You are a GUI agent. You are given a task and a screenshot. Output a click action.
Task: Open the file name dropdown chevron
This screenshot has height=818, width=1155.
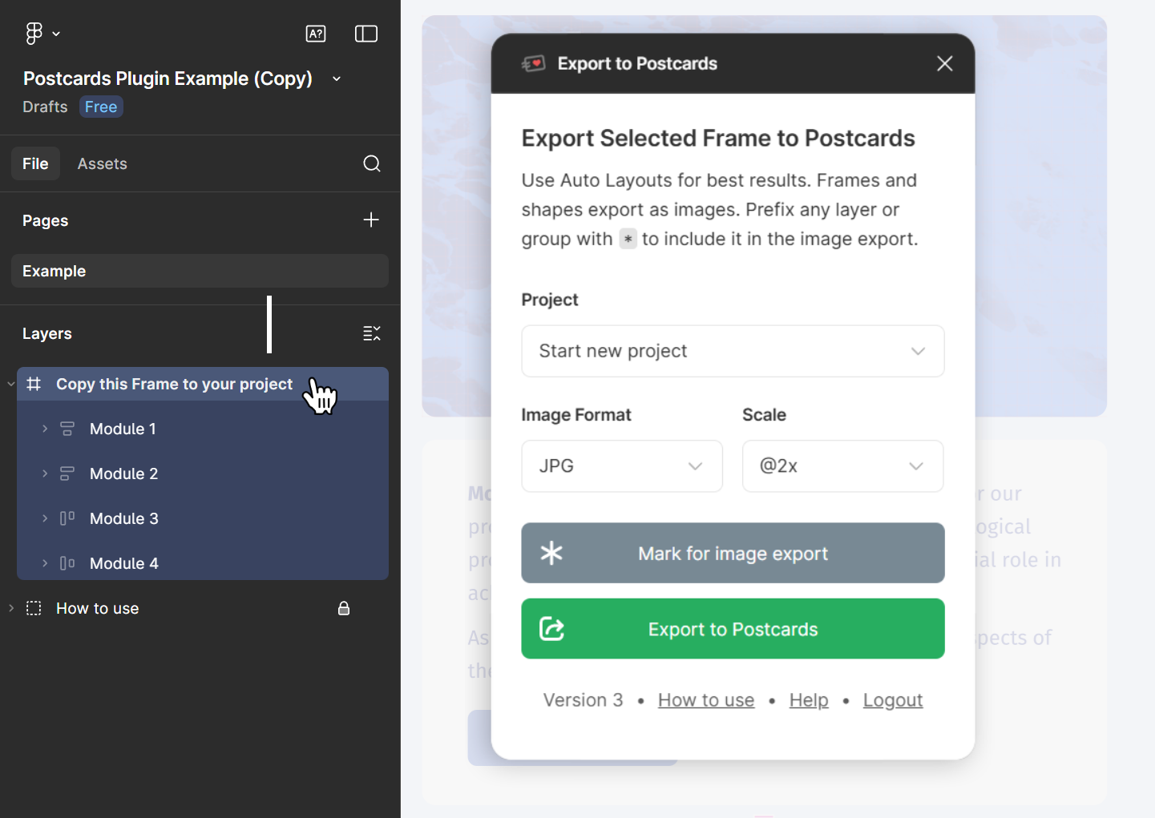point(337,79)
